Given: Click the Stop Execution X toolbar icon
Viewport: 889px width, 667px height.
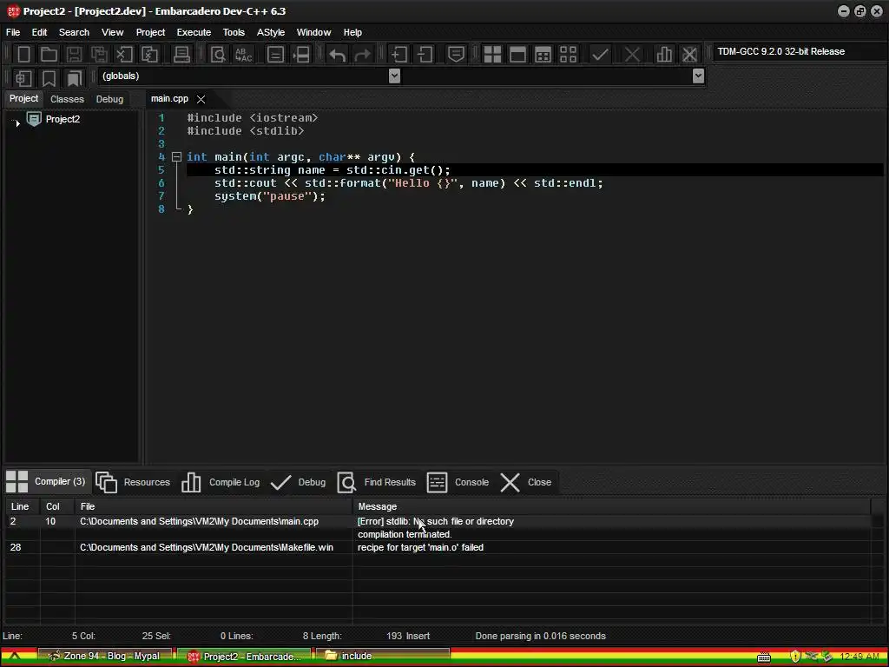Looking at the screenshot, I should [632, 55].
